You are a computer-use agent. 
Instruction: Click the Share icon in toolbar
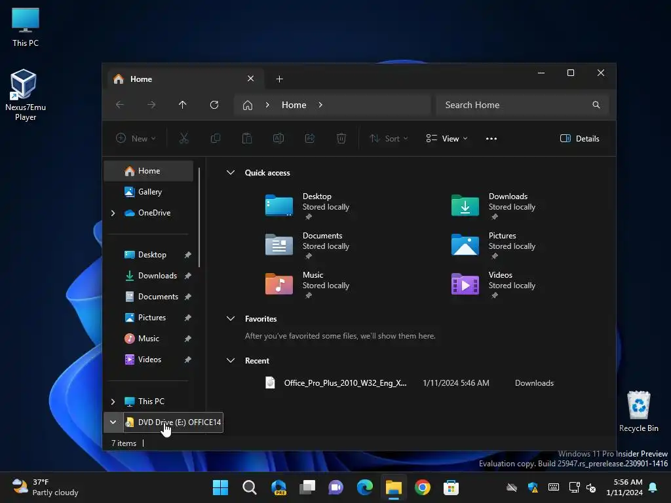(x=310, y=138)
